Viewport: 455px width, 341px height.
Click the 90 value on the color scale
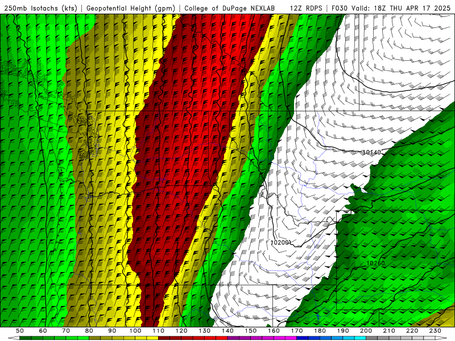[x=112, y=331]
